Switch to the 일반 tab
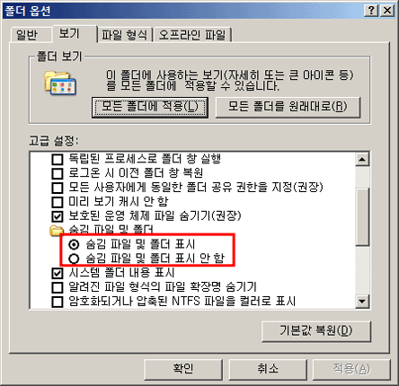Image resolution: width=399 pixels, height=386 pixels. coord(27,35)
